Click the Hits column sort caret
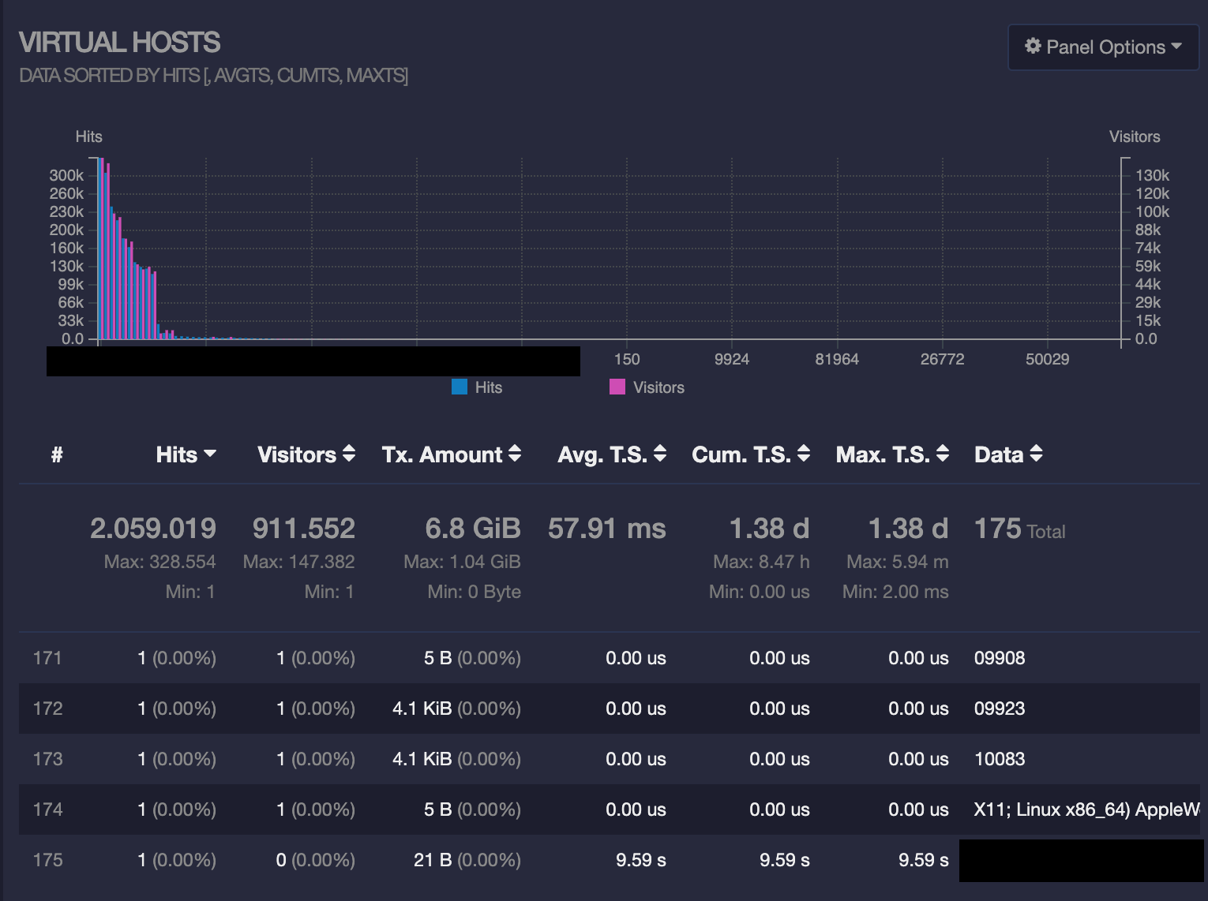1208x901 pixels. point(210,454)
